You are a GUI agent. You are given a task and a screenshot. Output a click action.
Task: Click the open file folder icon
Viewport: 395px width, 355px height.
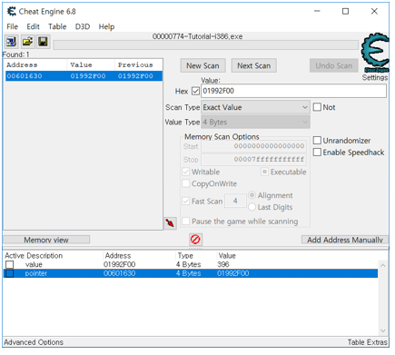coord(27,42)
